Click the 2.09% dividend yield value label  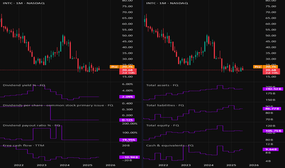(127, 97)
